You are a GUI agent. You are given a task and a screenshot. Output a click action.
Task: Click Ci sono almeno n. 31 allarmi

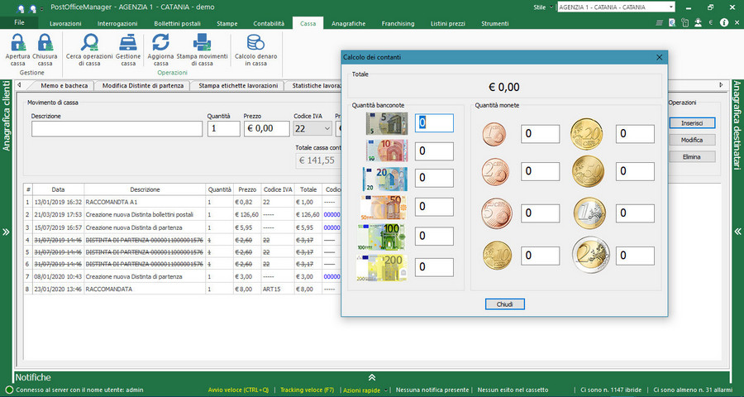pos(694,390)
